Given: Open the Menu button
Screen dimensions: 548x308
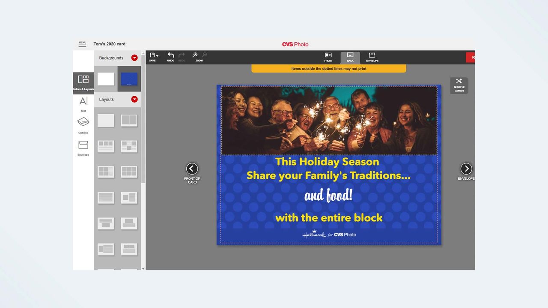Looking at the screenshot, I should [x=82, y=44].
